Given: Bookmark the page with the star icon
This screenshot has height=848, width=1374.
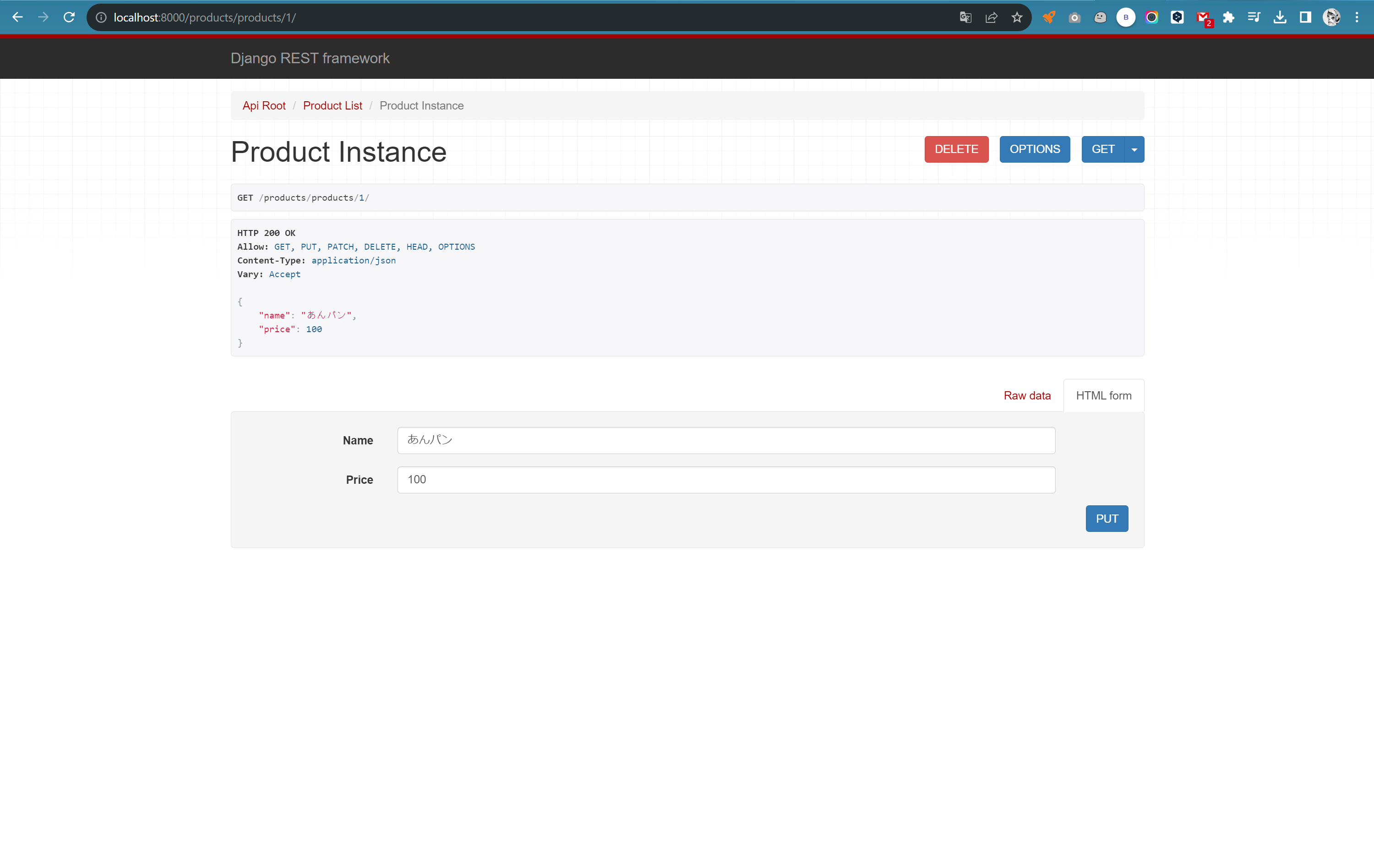Looking at the screenshot, I should 1017,17.
